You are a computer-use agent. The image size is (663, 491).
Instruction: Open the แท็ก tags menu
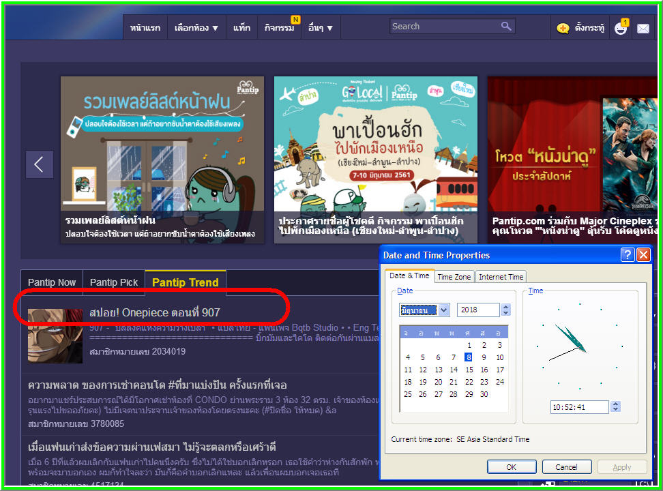coord(241,28)
